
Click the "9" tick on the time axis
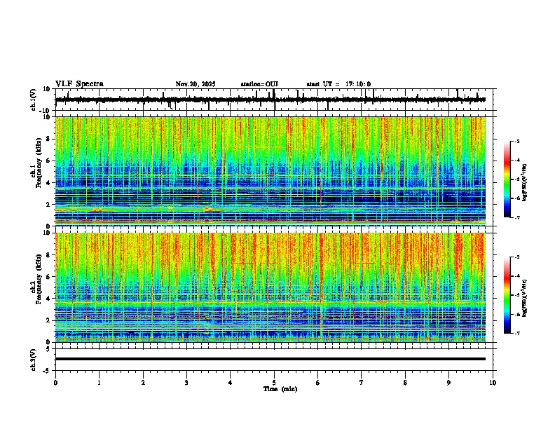448,383
